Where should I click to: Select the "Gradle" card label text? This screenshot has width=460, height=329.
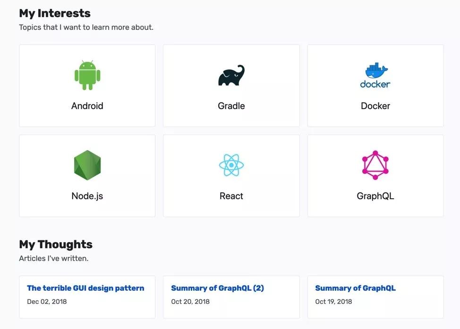[231, 106]
